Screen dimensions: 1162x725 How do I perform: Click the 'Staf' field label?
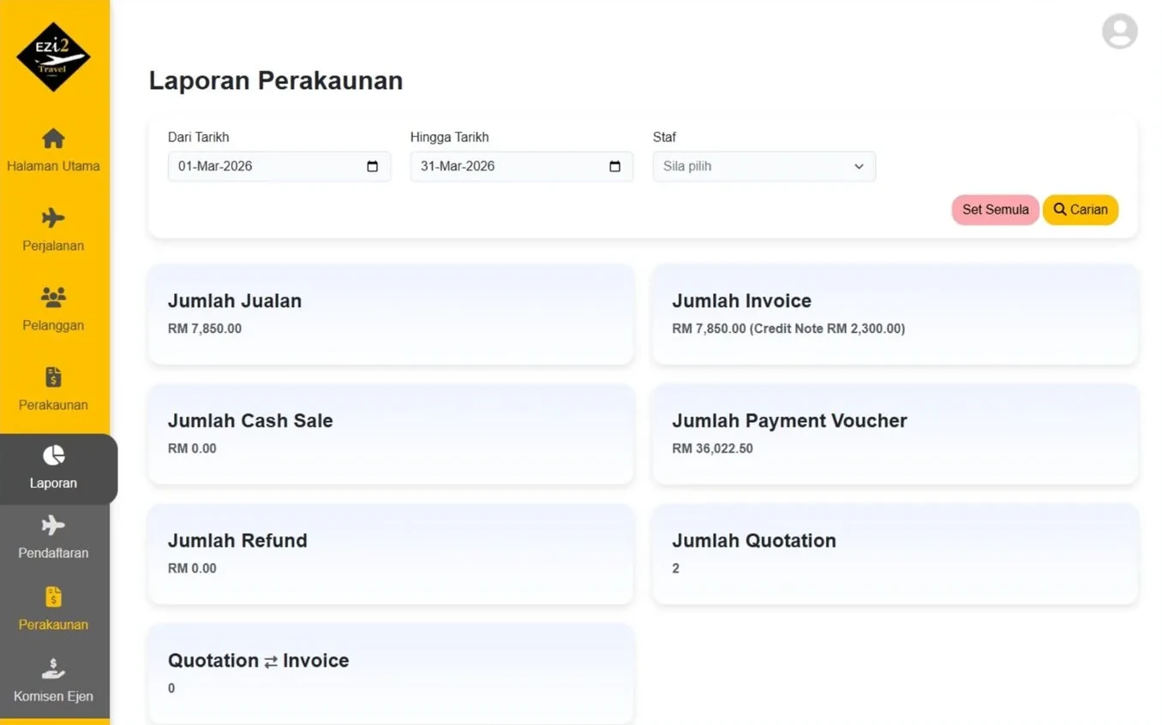[664, 137]
